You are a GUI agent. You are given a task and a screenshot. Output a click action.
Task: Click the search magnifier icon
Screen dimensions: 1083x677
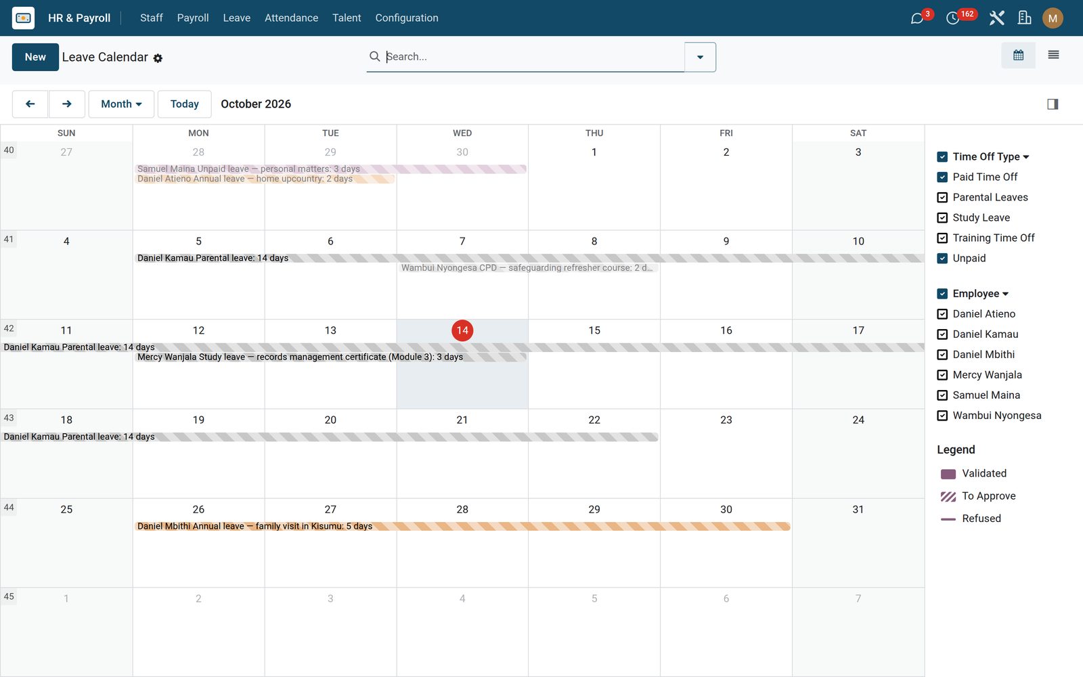[x=374, y=56]
